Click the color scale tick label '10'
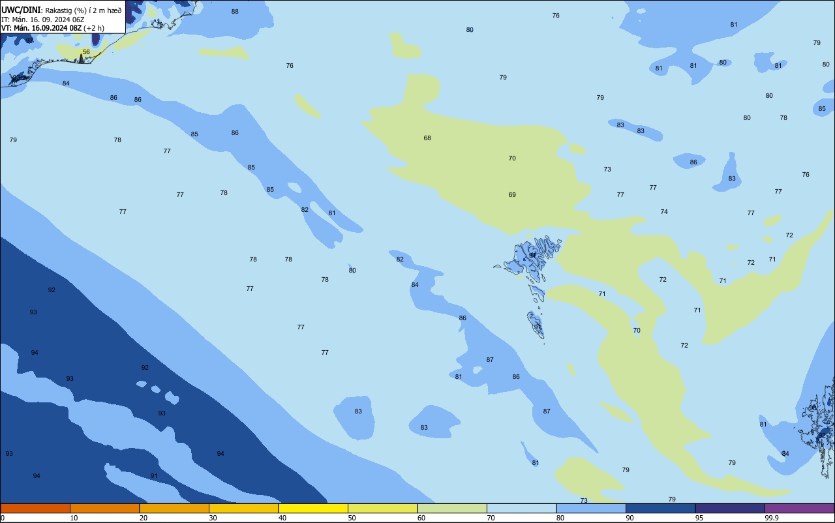 tap(74, 518)
